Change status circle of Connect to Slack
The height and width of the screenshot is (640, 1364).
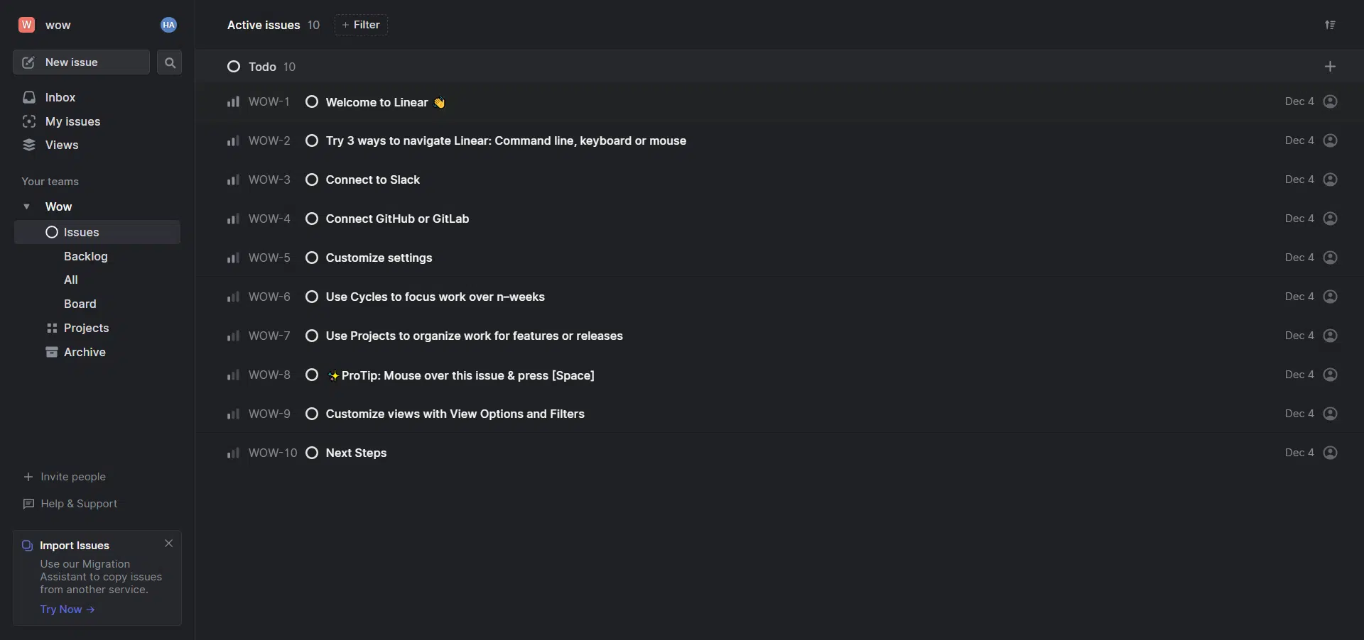pos(312,180)
